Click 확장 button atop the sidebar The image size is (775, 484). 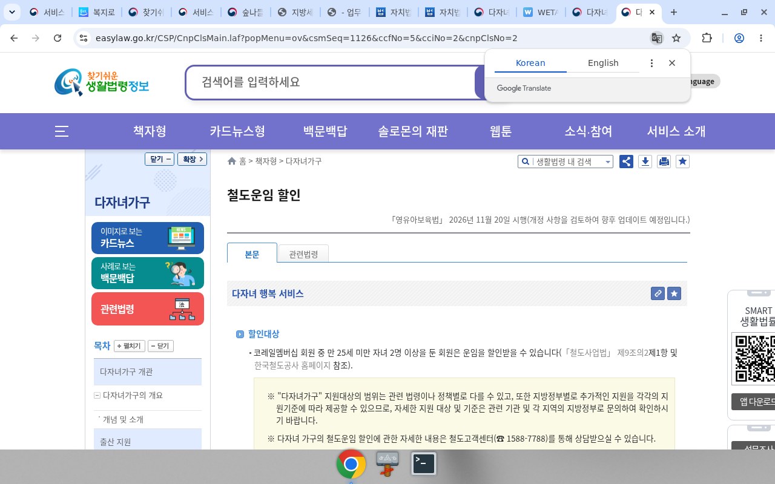coord(192,159)
